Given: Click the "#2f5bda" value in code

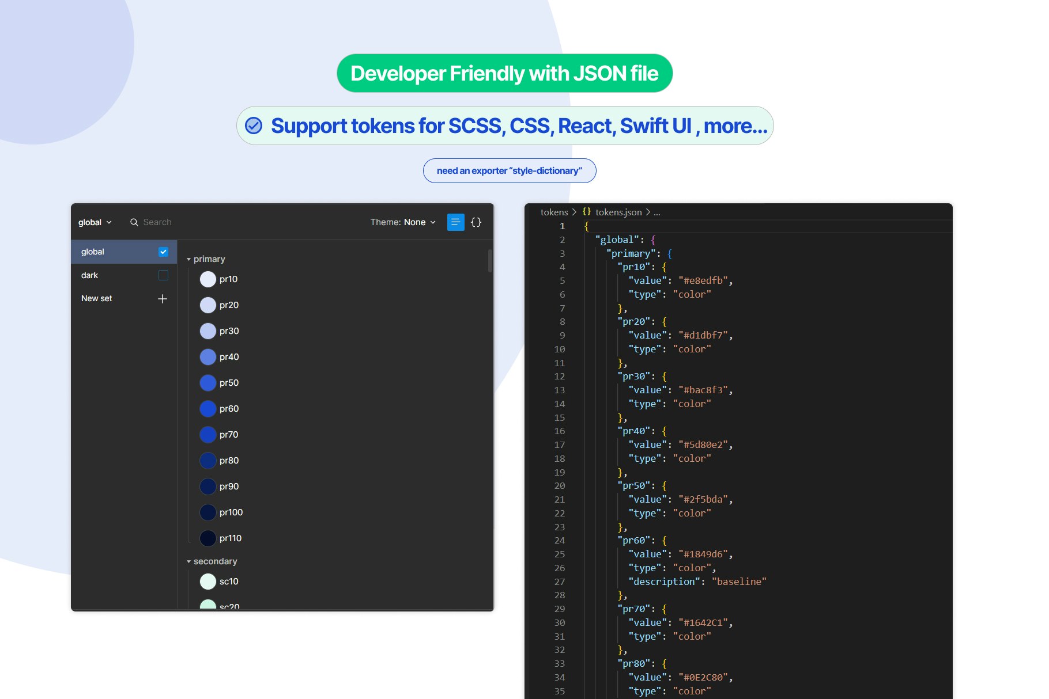Looking at the screenshot, I should [703, 500].
